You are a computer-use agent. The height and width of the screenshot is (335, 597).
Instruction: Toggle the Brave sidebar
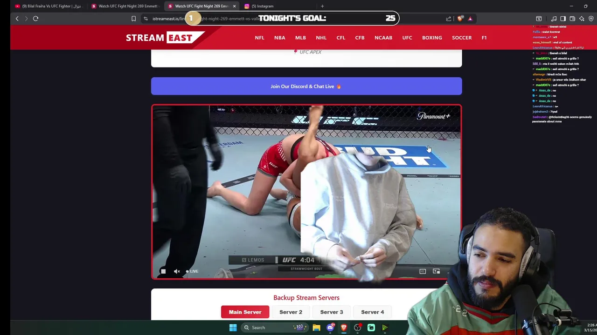pyautogui.click(x=563, y=19)
